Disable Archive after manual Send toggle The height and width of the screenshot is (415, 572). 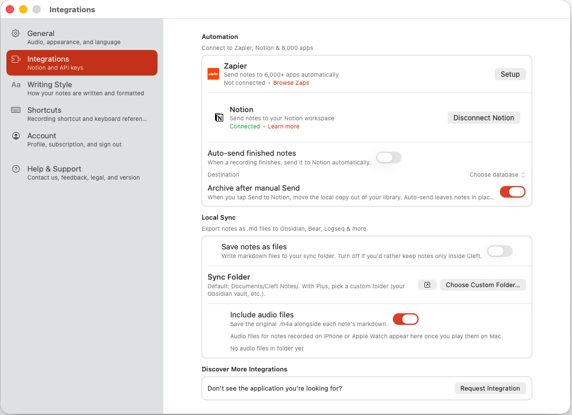[513, 192]
